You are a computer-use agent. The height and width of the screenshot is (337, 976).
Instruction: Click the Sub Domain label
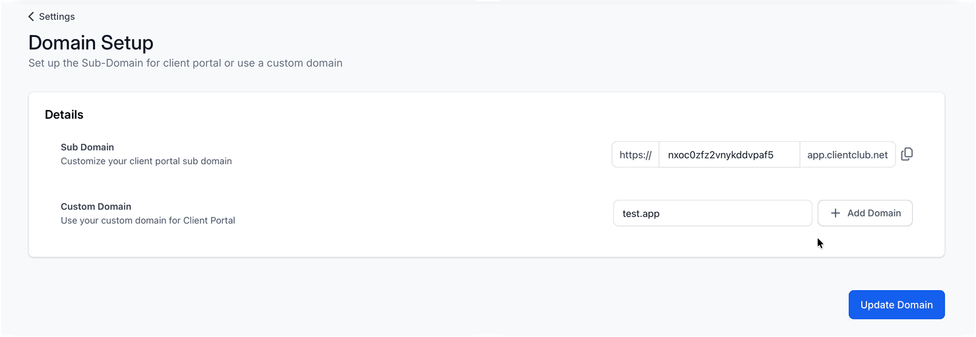[87, 147]
